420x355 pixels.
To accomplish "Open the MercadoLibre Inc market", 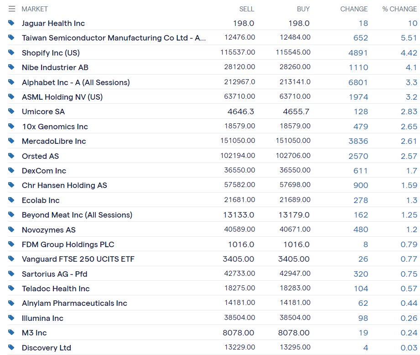I will coord(54,141).
